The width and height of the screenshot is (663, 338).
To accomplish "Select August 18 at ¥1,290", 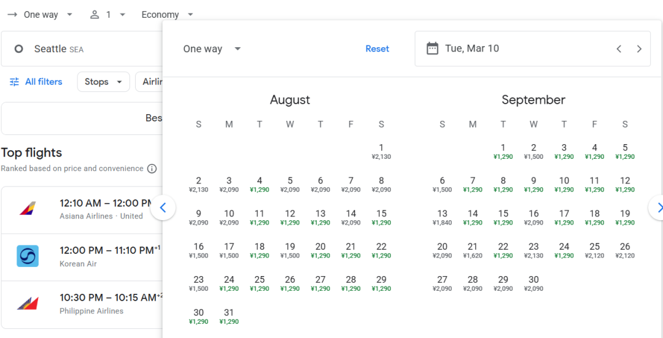I will [x=260, y=250].
